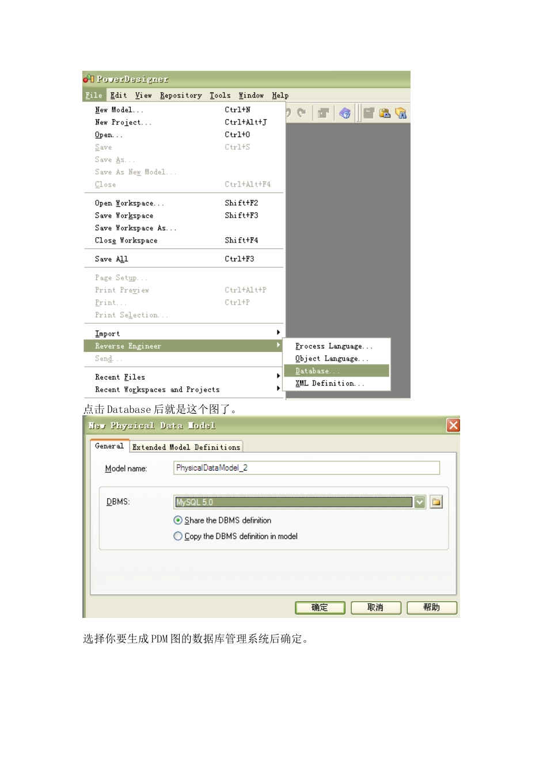The width and height of the screenshot is (547, 774).
Task: Click the PowerDesigner title bar app icon
Action: pos(89,78)
